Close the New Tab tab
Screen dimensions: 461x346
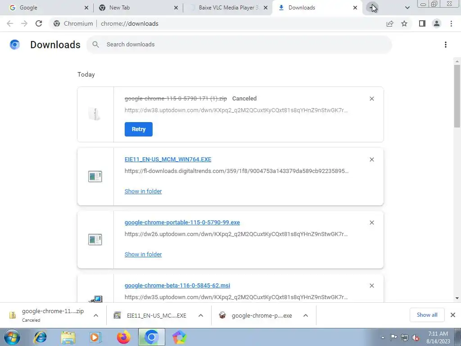click(176, 8)
